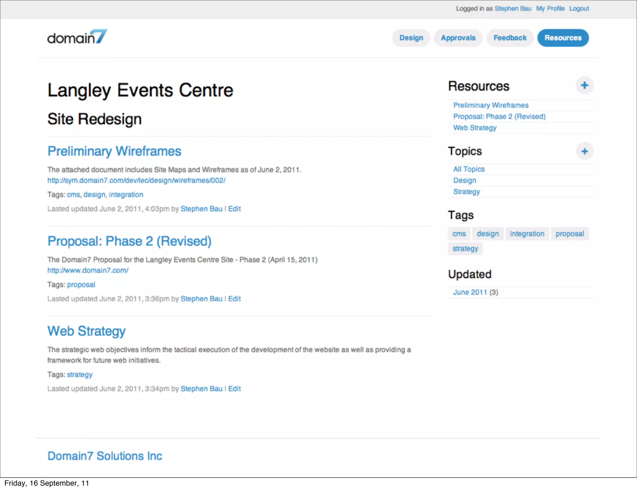Open Web Strategy heading link
This screenshot has width=637, height=490.
(86, 331)
